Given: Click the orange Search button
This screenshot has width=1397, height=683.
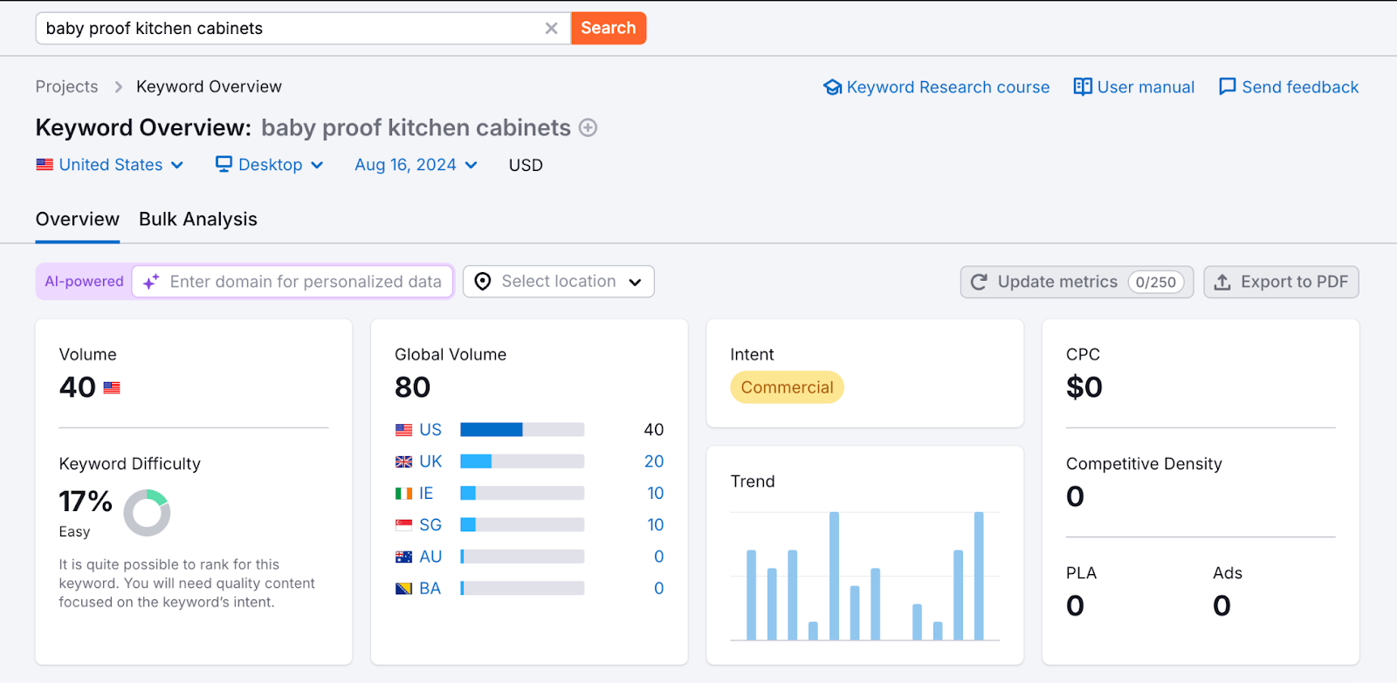Looking at the screenshot, I should [x=608, y=27].
